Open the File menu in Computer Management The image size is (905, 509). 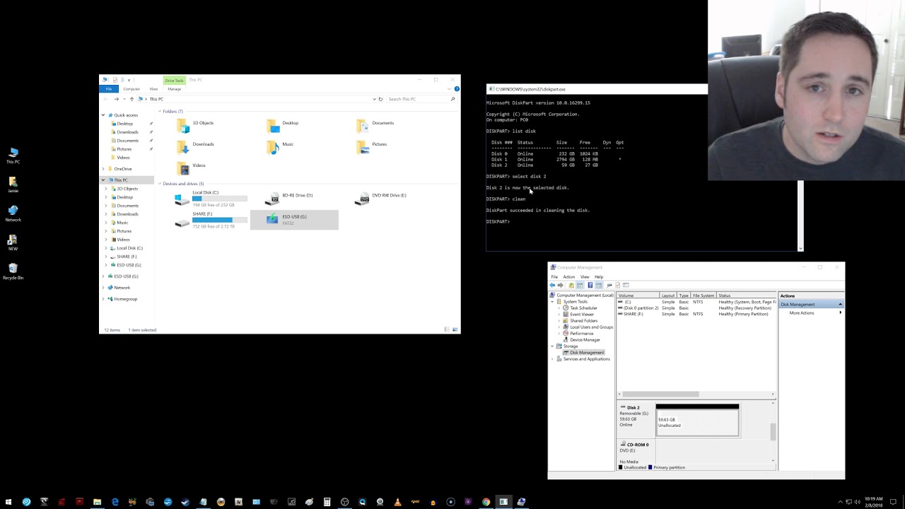tap(554, 276)
